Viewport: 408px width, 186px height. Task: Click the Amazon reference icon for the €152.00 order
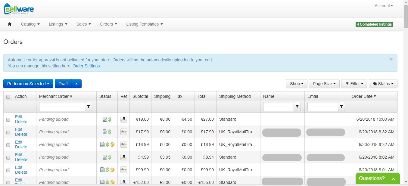point(123,182)
